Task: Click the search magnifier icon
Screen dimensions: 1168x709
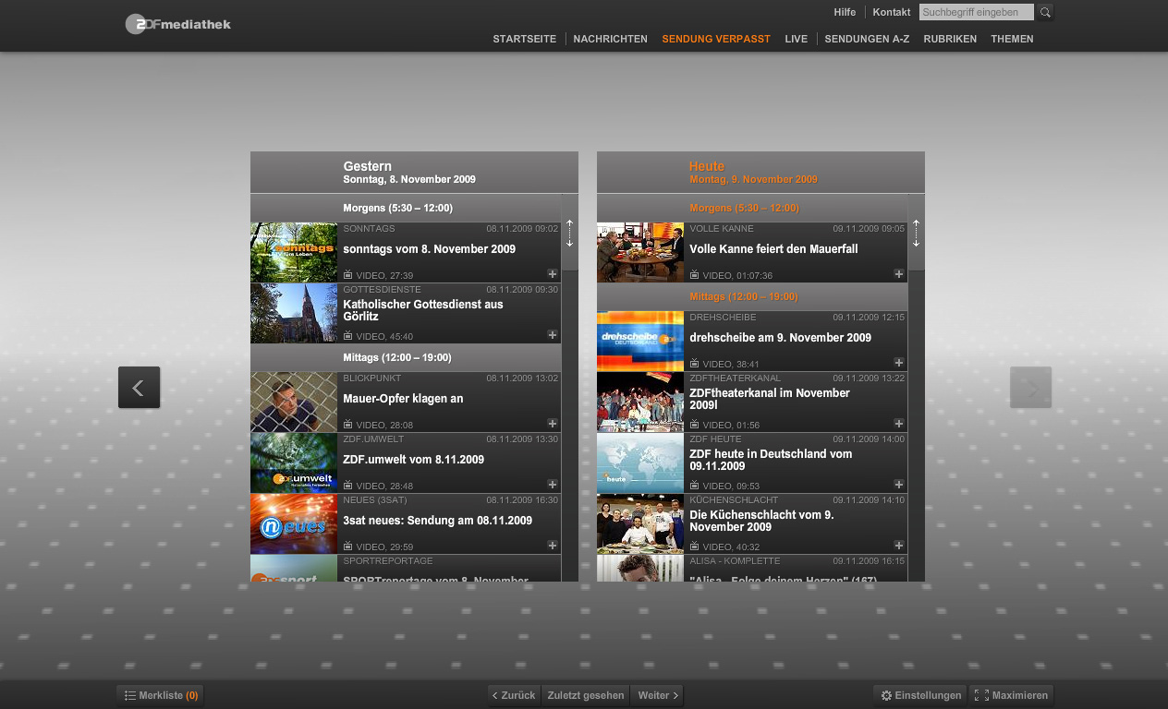Action: click(x=1045, y=13)
